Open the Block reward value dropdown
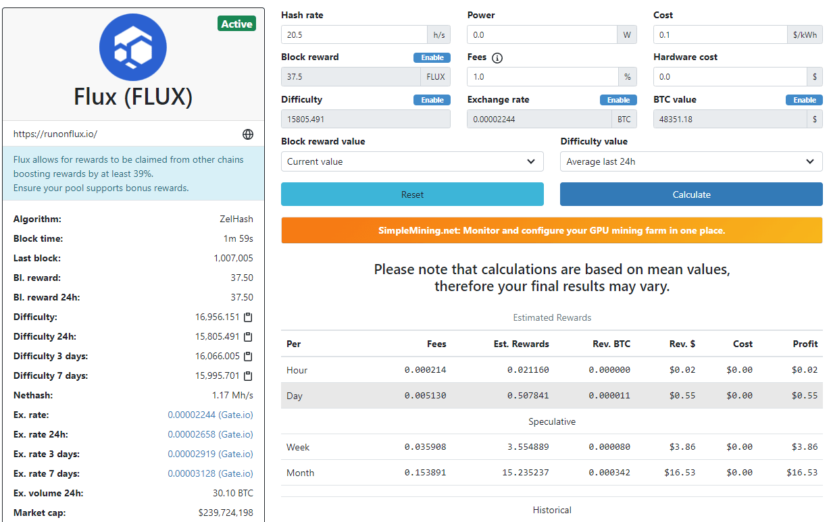831x522 pixels. tap(412, 161)
